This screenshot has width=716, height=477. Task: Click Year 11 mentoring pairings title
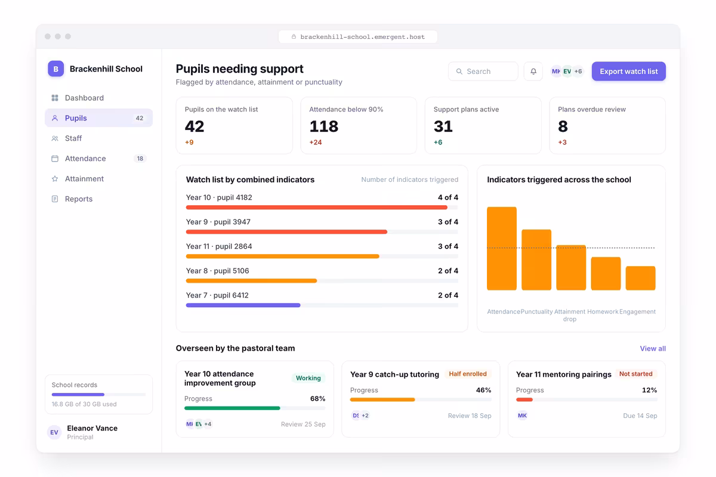point(564,374)
